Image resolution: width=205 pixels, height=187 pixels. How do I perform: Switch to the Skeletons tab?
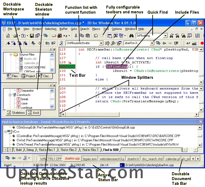pos(16,112)
